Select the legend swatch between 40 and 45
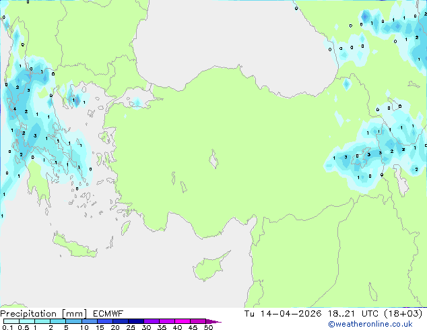The image size is (427, 330). (183, 321)
